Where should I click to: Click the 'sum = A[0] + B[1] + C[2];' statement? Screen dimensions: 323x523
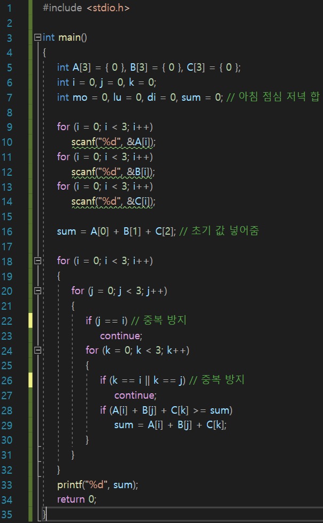click(117, 231)
